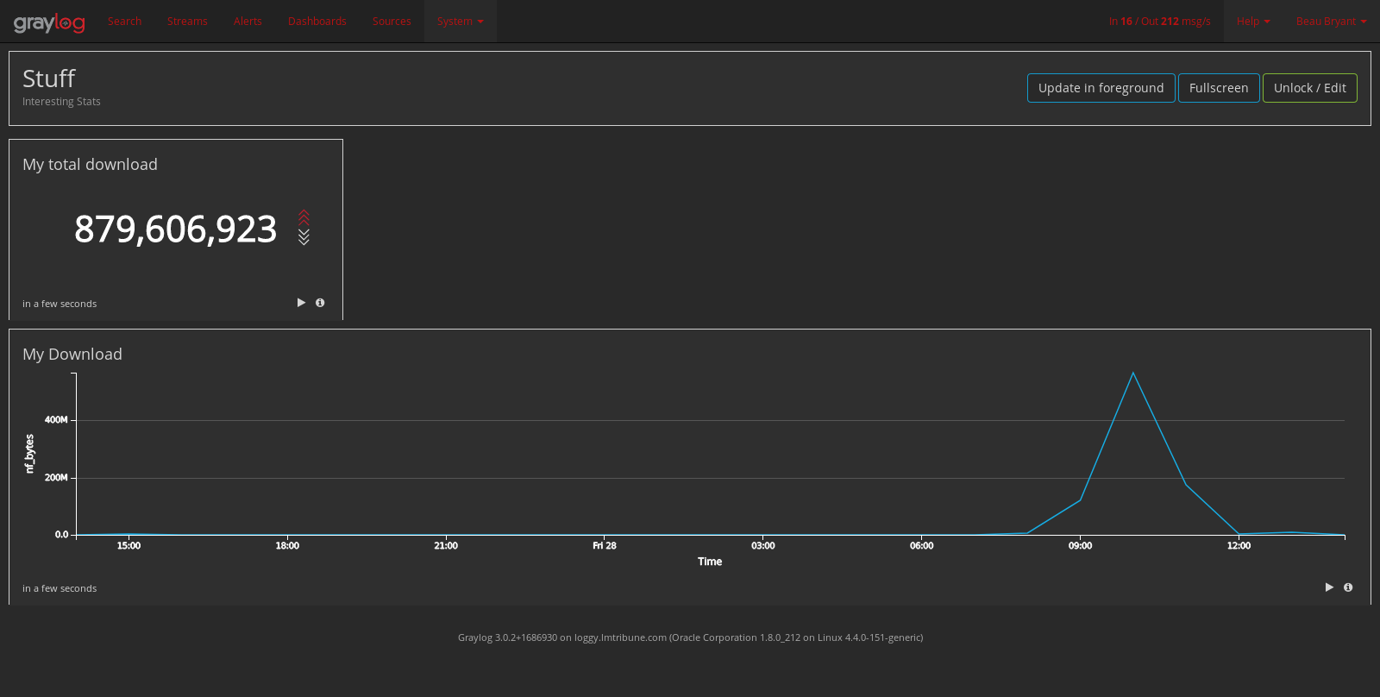Click Update in foreground button

click(x=1101, y=88)
